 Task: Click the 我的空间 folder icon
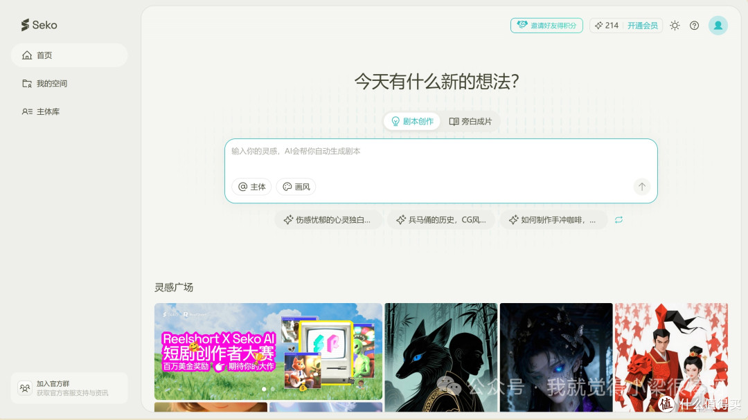pos(27,84)
